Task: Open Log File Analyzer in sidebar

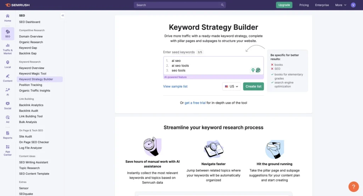Action: coord(30,148)
